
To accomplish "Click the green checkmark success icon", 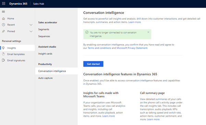I will (87, 32).
